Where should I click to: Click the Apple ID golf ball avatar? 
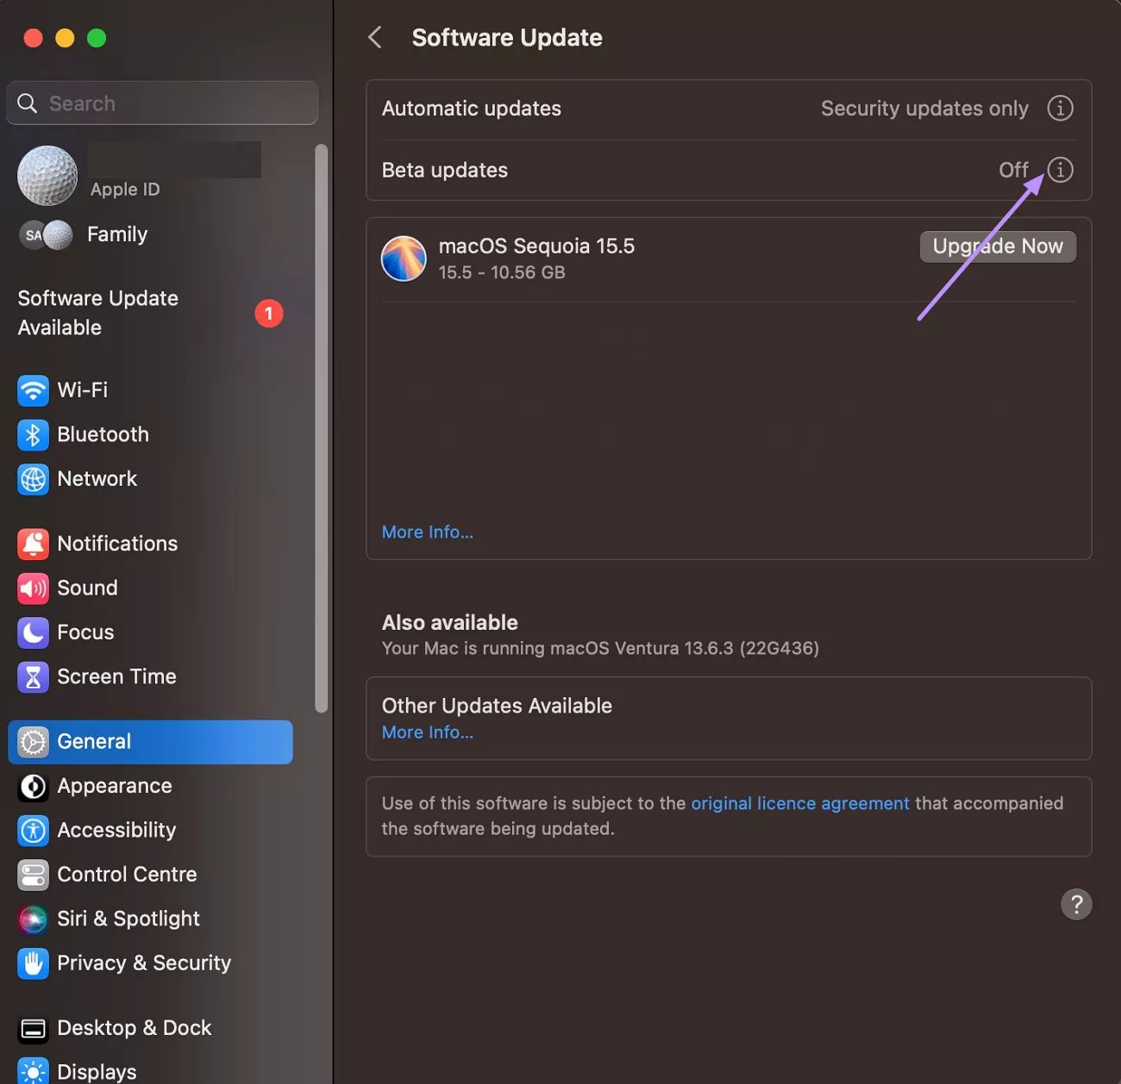(x=47, y=175)
